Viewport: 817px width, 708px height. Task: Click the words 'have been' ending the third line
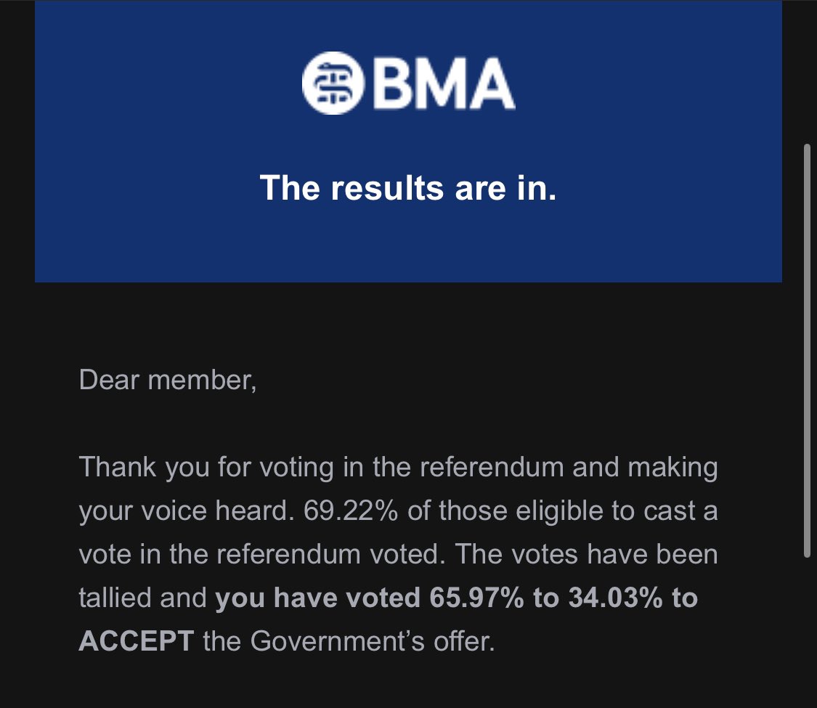coord(652,554)
